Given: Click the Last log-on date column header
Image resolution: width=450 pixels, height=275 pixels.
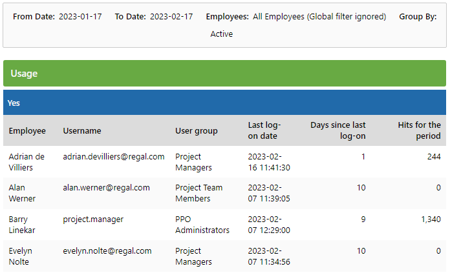Looking at the screenshot, I should (x=264, y=130).
